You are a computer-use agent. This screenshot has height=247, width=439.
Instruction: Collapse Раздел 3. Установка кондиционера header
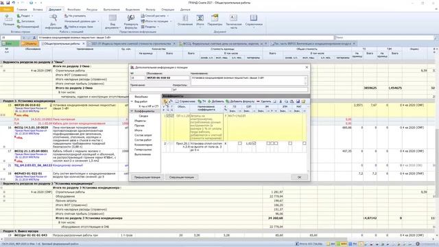(1, 101)
